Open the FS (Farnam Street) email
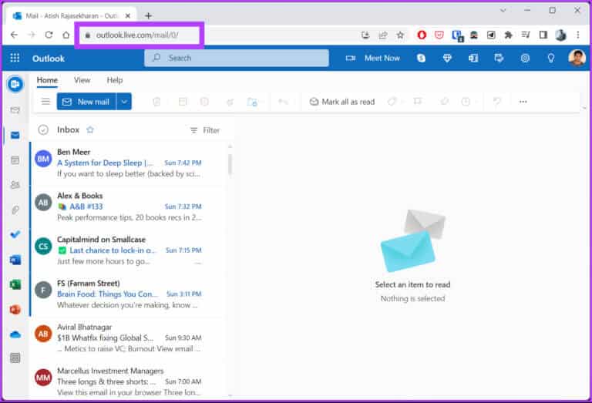 click(x=129, y=294)
